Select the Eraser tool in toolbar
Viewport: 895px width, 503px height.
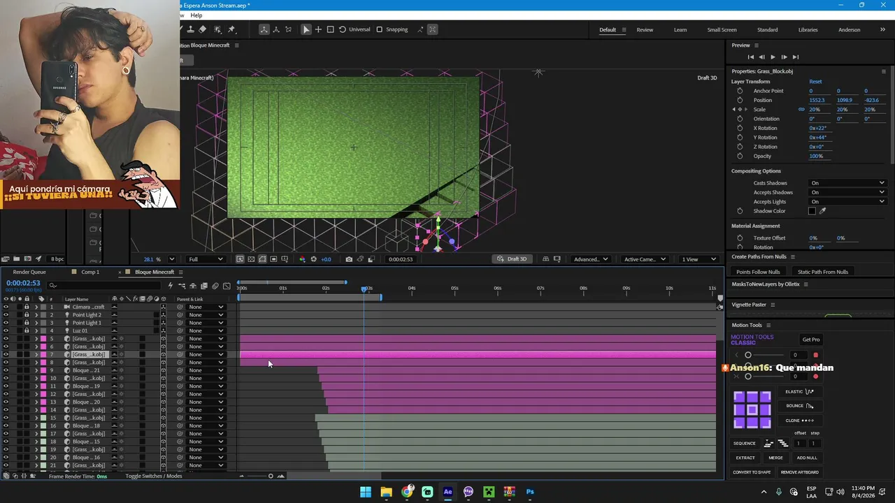(203, 29)
